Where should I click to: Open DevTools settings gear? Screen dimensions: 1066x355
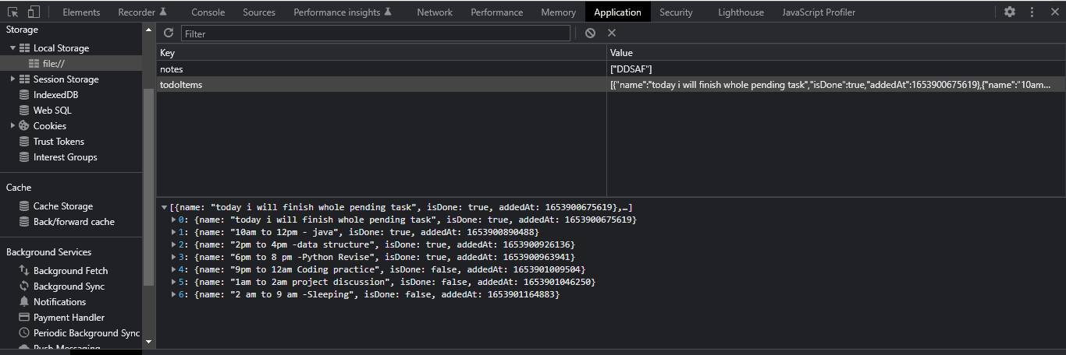[1010, 12]
